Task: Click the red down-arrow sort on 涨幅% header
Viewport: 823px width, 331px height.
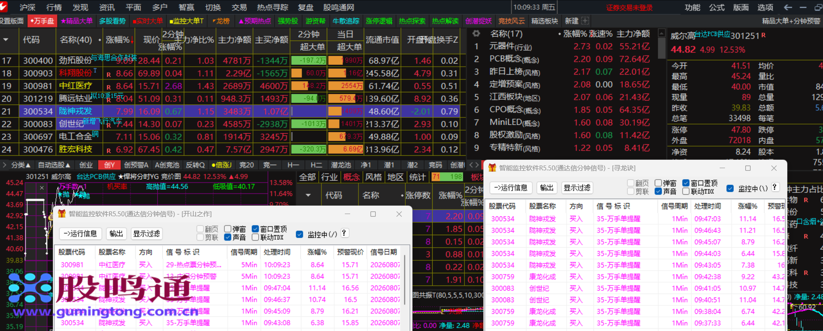Action: point(132,40)
